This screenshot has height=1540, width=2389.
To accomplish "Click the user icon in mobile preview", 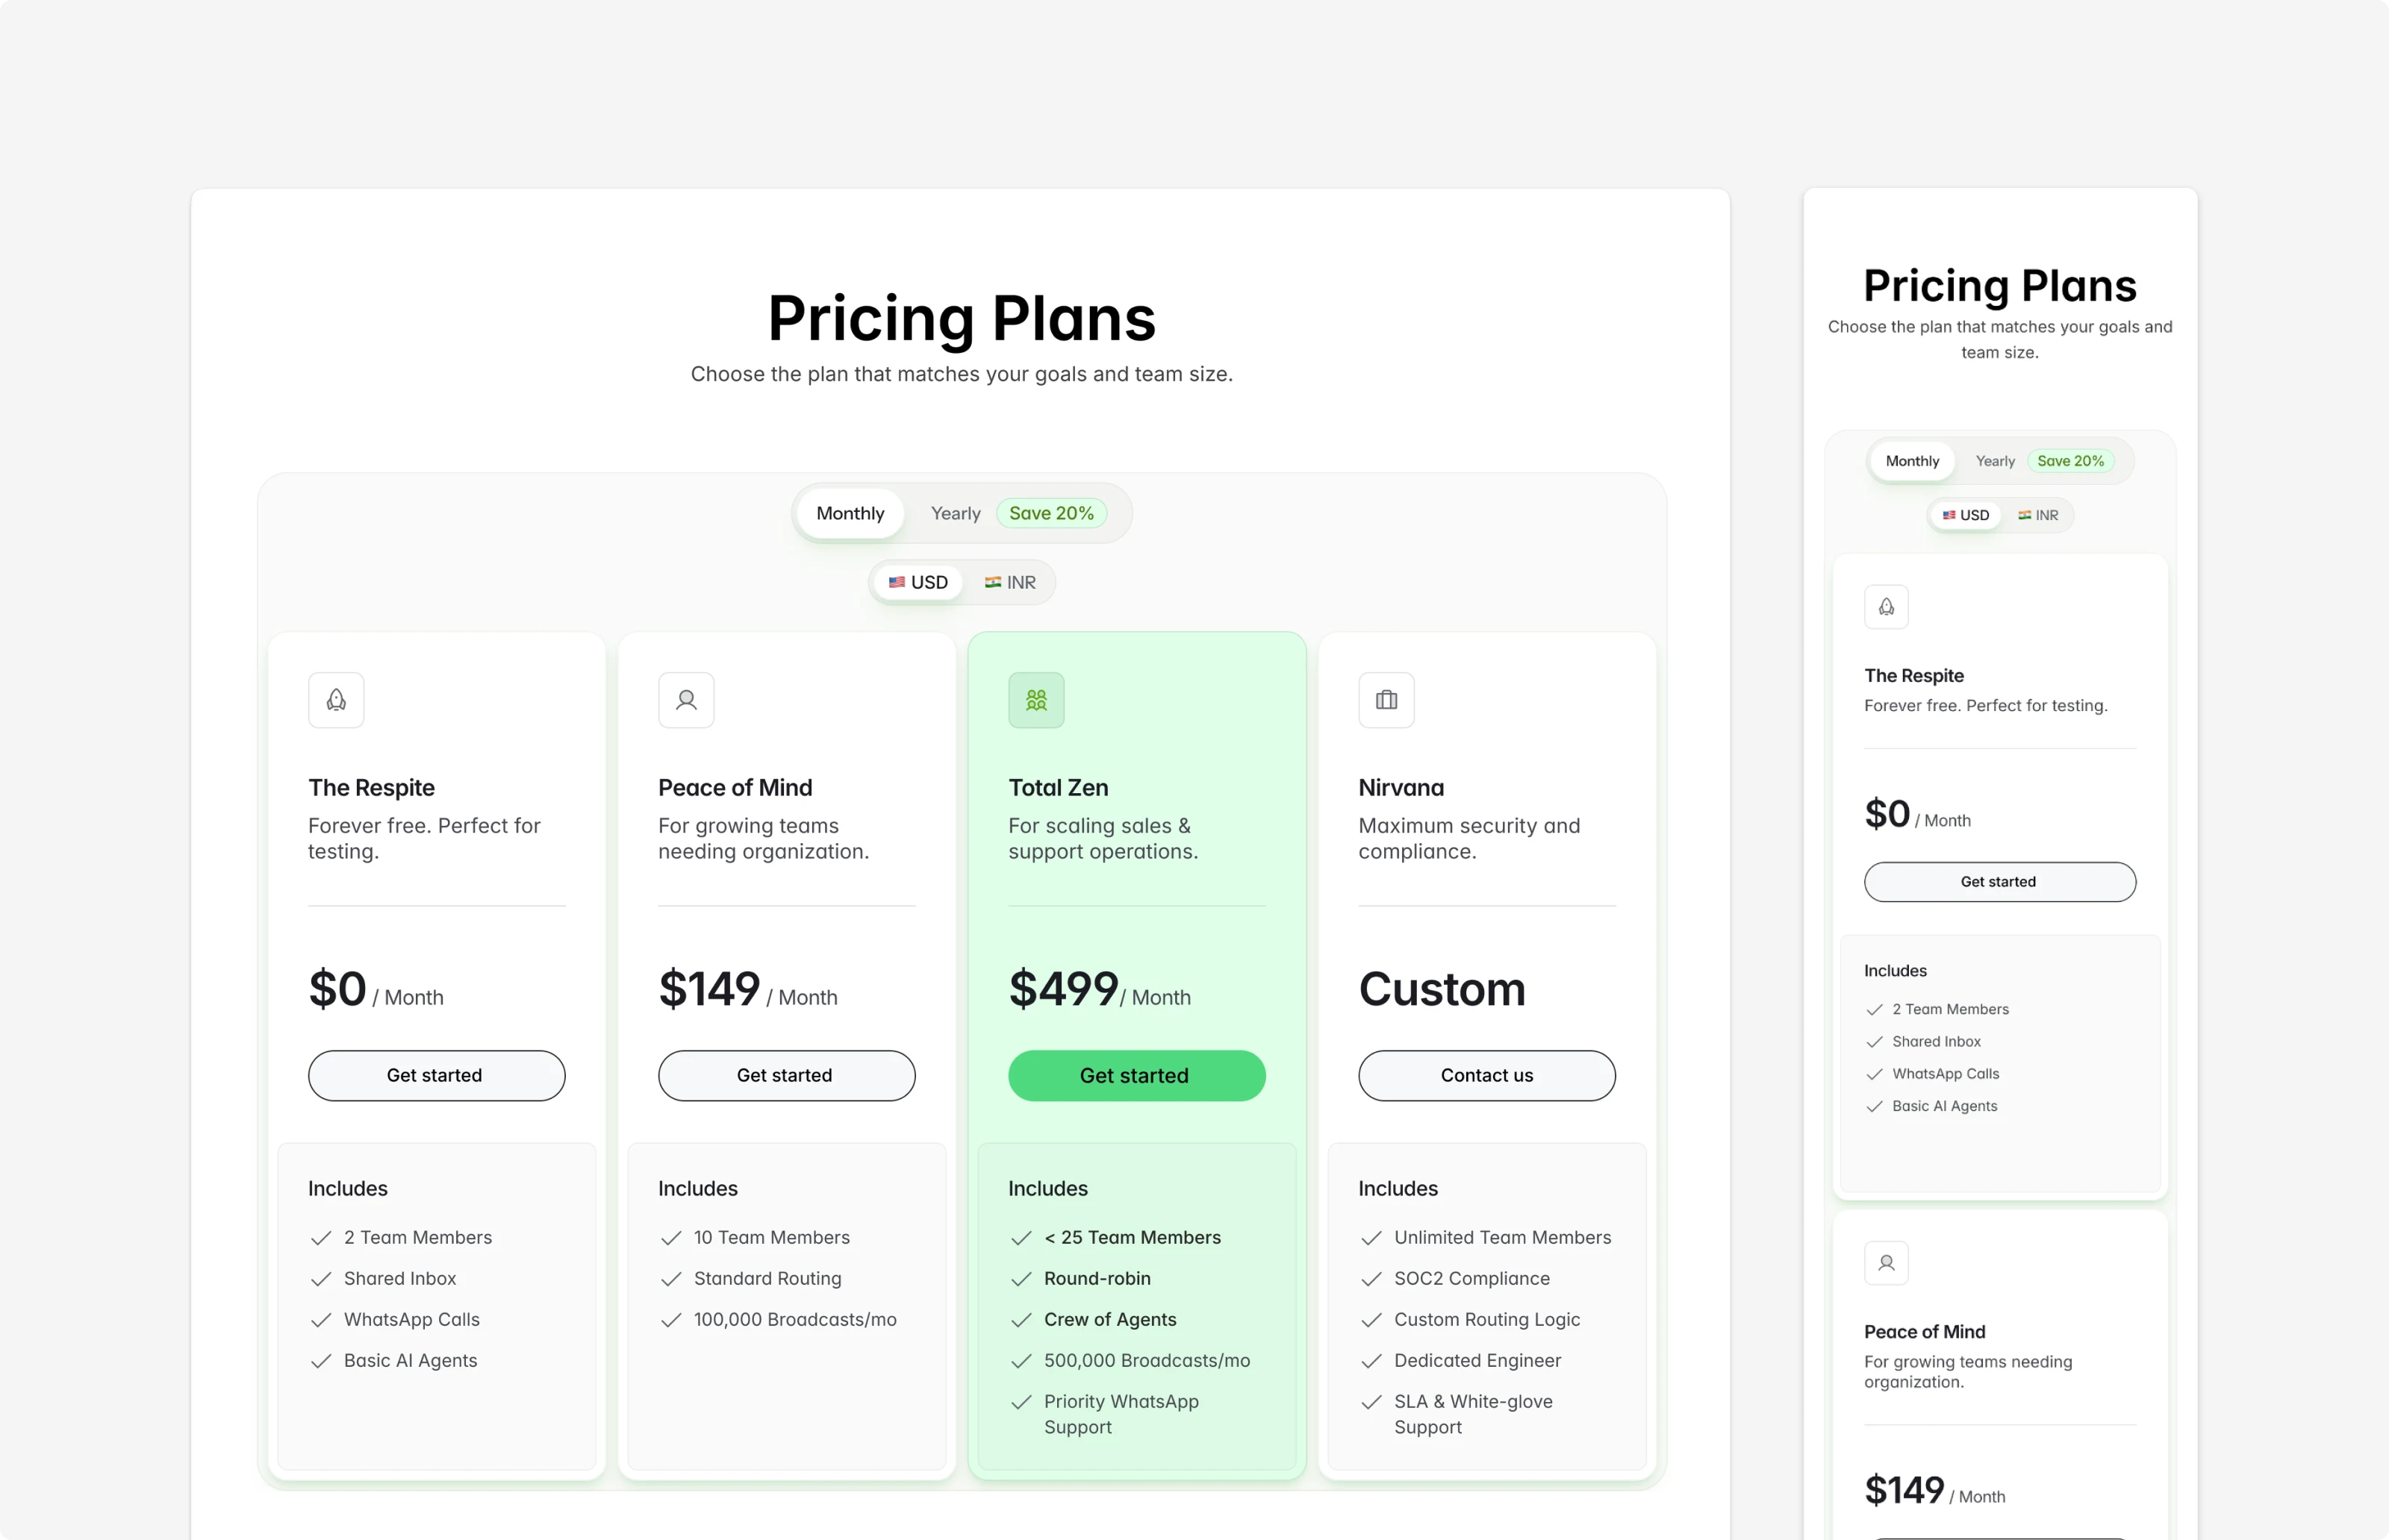I will [x=1886, y=1263].
